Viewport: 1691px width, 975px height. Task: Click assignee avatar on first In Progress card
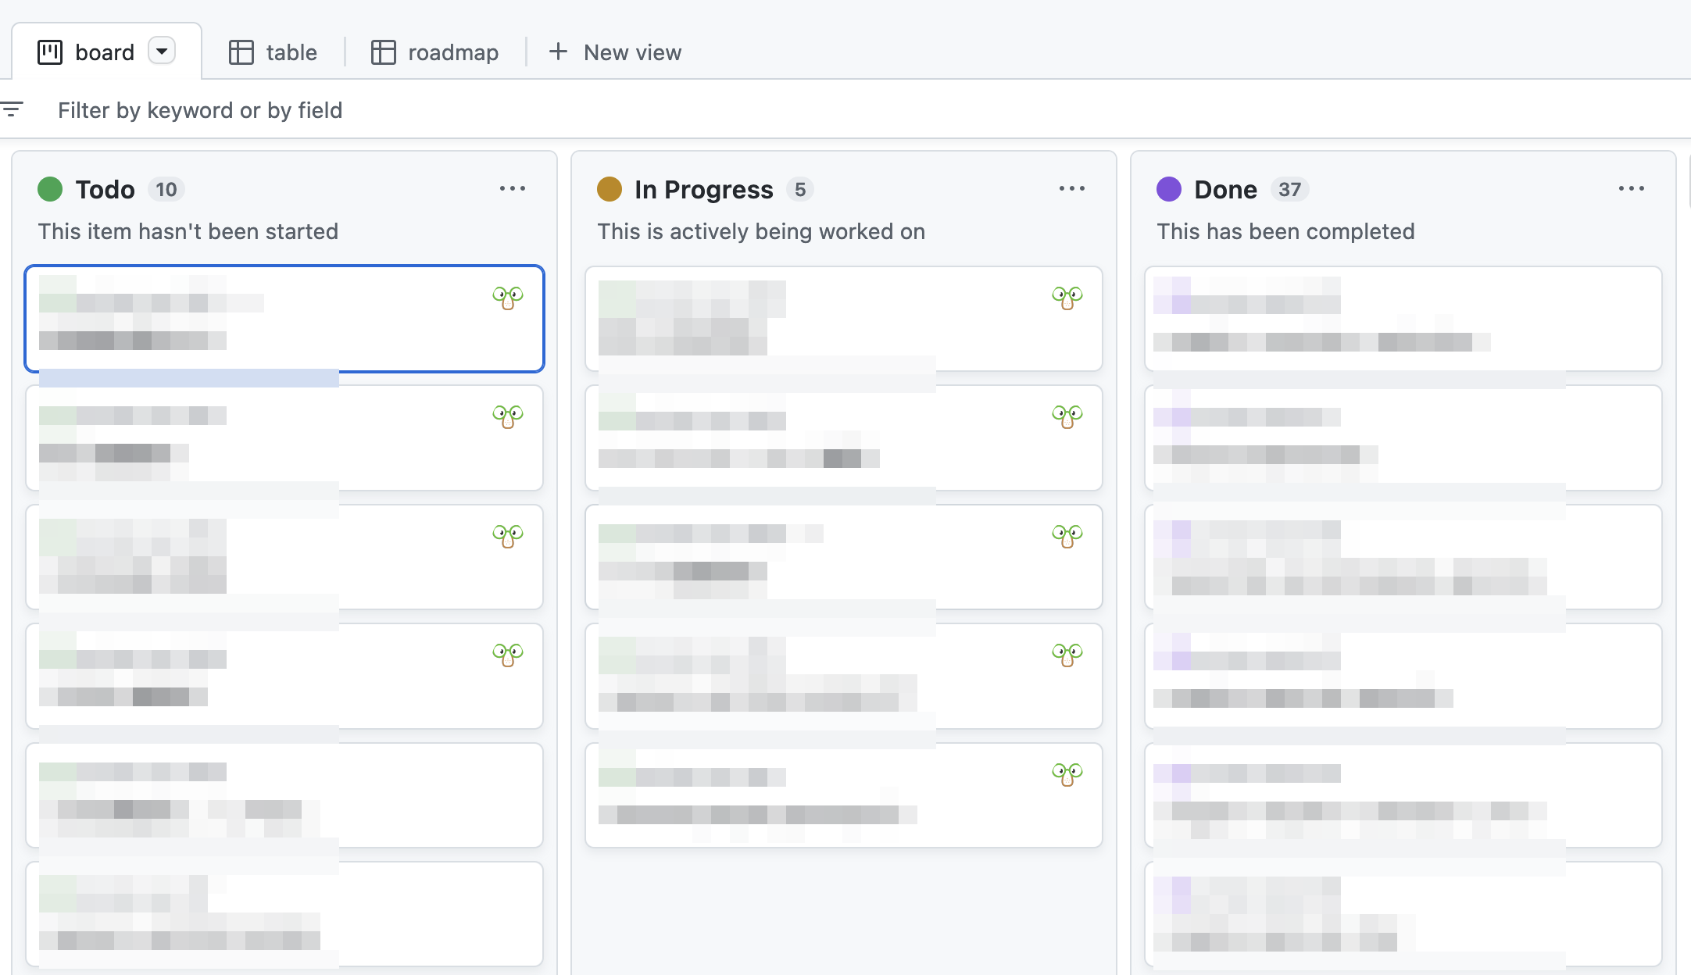click(x=1067, y=298)
